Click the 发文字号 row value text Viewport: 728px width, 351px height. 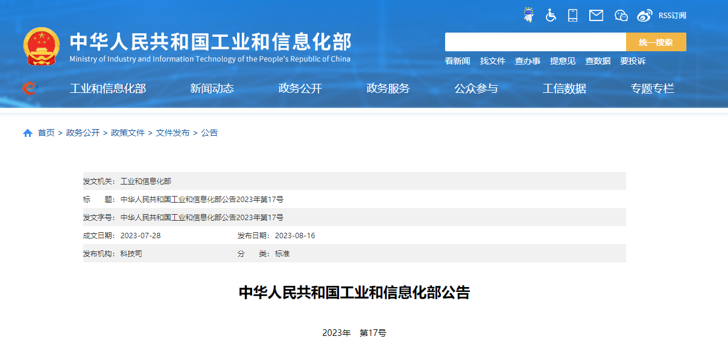pos(201,217)
